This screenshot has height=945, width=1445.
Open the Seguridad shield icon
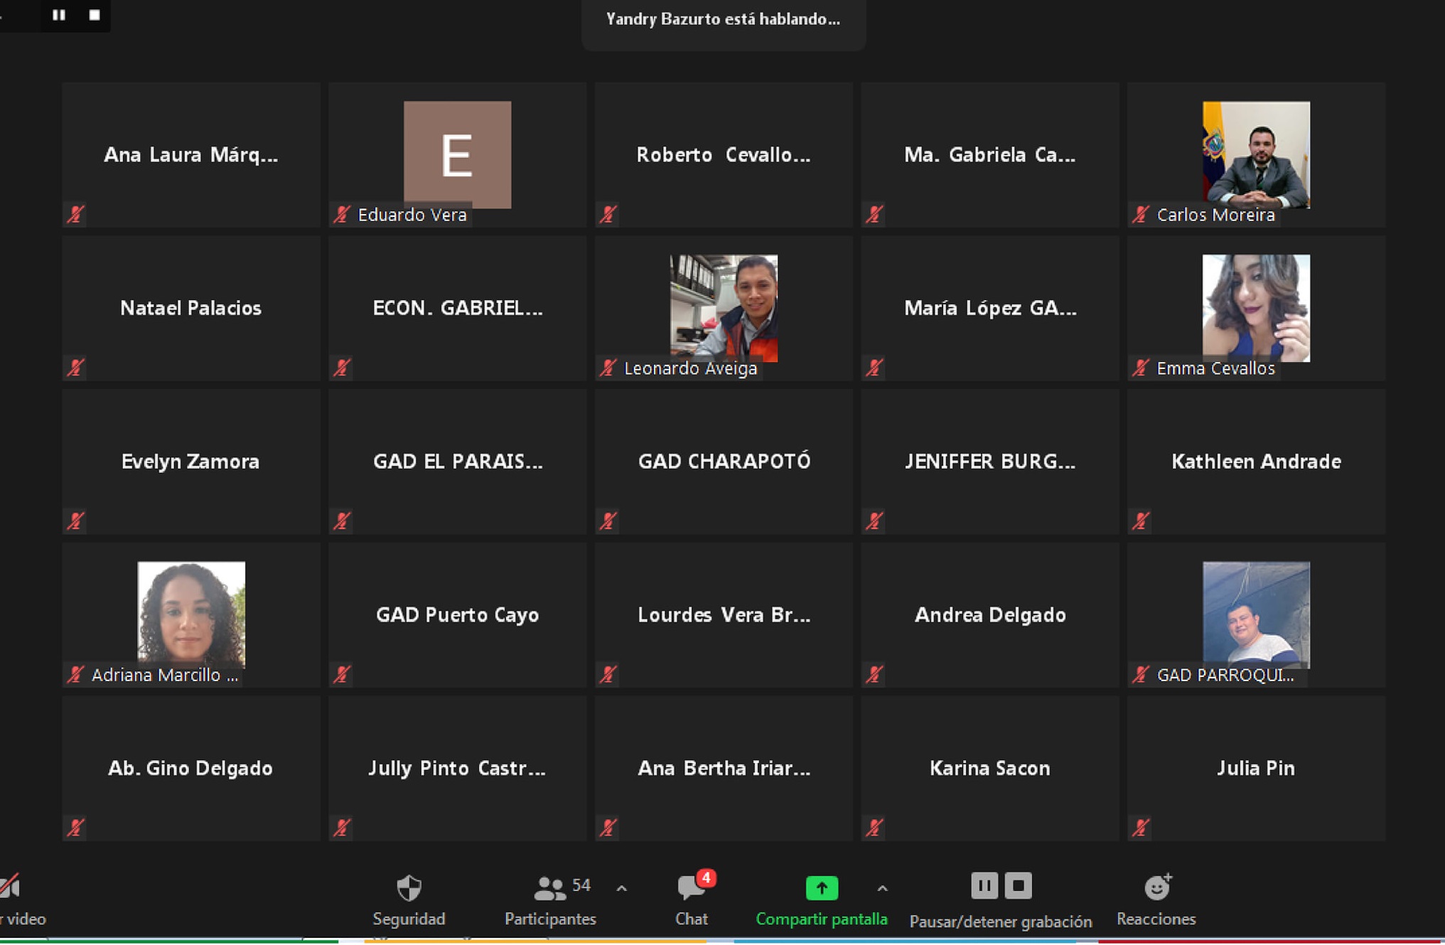coord(409,887)
